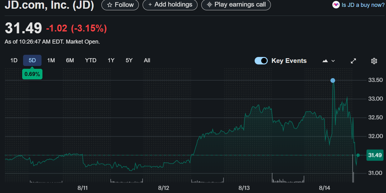This screenshot has width=386, height=193.
Task: Toggle the Key Events switch
Action: coord(261,61)
